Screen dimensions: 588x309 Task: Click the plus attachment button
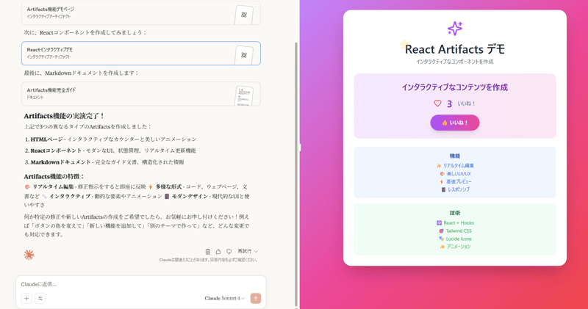tap(26, 299)
